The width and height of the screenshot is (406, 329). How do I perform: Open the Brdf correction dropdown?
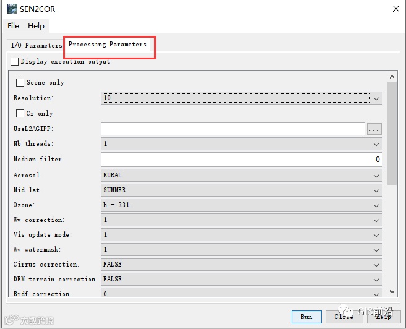point(241,293)
